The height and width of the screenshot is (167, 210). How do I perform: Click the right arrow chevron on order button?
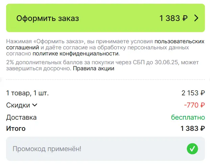coord(196,18)
